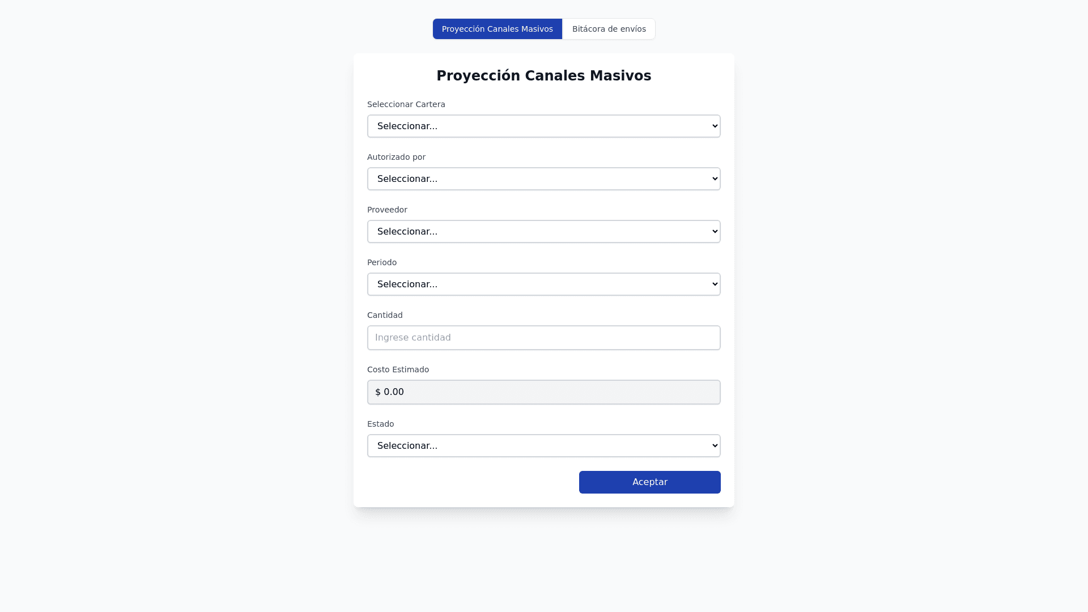This screenshot has width=1088, height=612.
Task: Click the chevron arrow on the Estado dropdown
Action: tap(715, 446)
